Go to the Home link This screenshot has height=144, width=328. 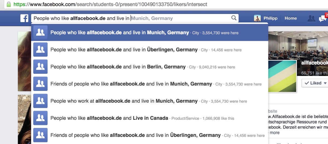click(291, 18)
